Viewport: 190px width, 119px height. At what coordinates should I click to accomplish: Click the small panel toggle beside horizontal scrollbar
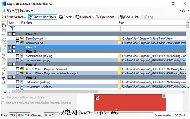click(x=5, y=92)
